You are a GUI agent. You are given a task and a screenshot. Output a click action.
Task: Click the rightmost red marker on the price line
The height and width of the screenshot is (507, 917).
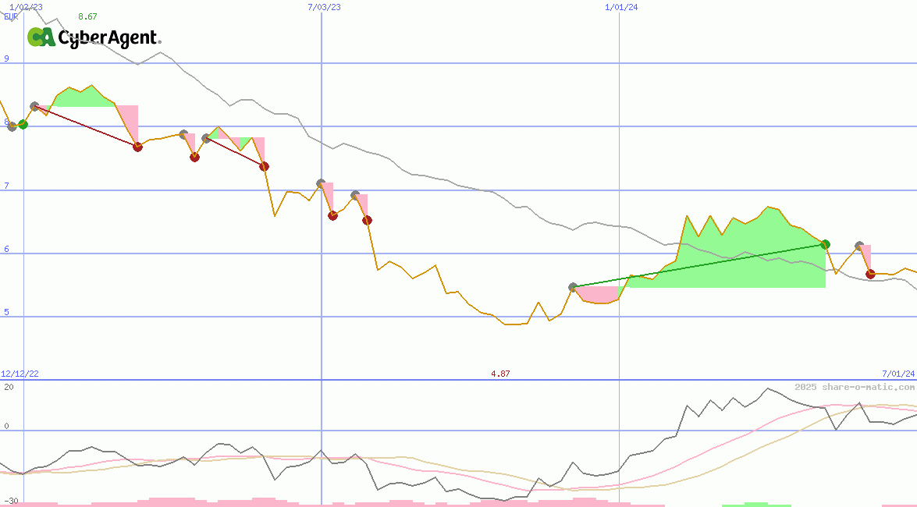[x=870, y=273]
